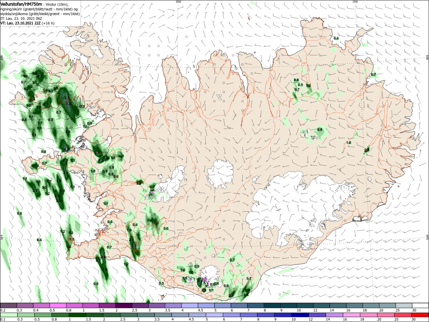Image resolution: width=429 pixels, height=322 pixels.
Task: Pick the first dark plum swatch in the top legend row
Action: tap(8, 306)
